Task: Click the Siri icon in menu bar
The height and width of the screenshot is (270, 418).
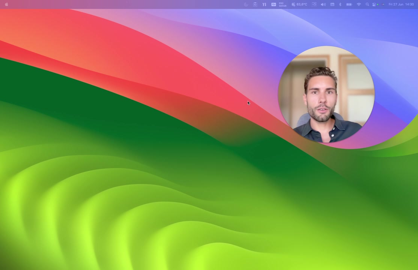Action: [383, 4]
